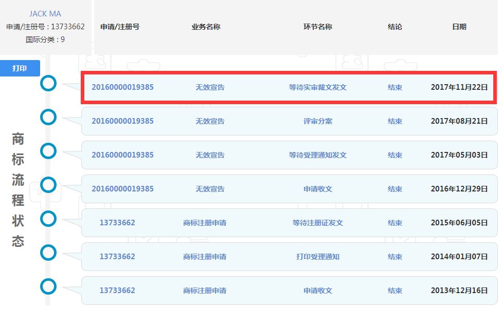
Task: Click the 打印 print button
Action: (20, 68)
